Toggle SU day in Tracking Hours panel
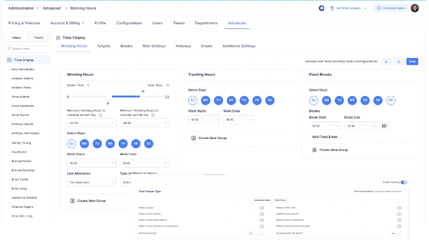 (192, 100)
